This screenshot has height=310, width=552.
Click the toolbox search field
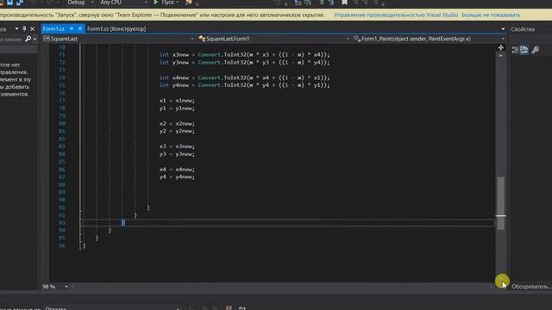11,39
